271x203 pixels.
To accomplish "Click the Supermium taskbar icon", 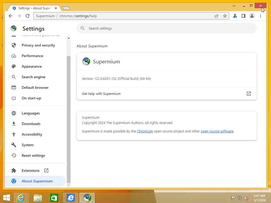I will coord(87,198).
